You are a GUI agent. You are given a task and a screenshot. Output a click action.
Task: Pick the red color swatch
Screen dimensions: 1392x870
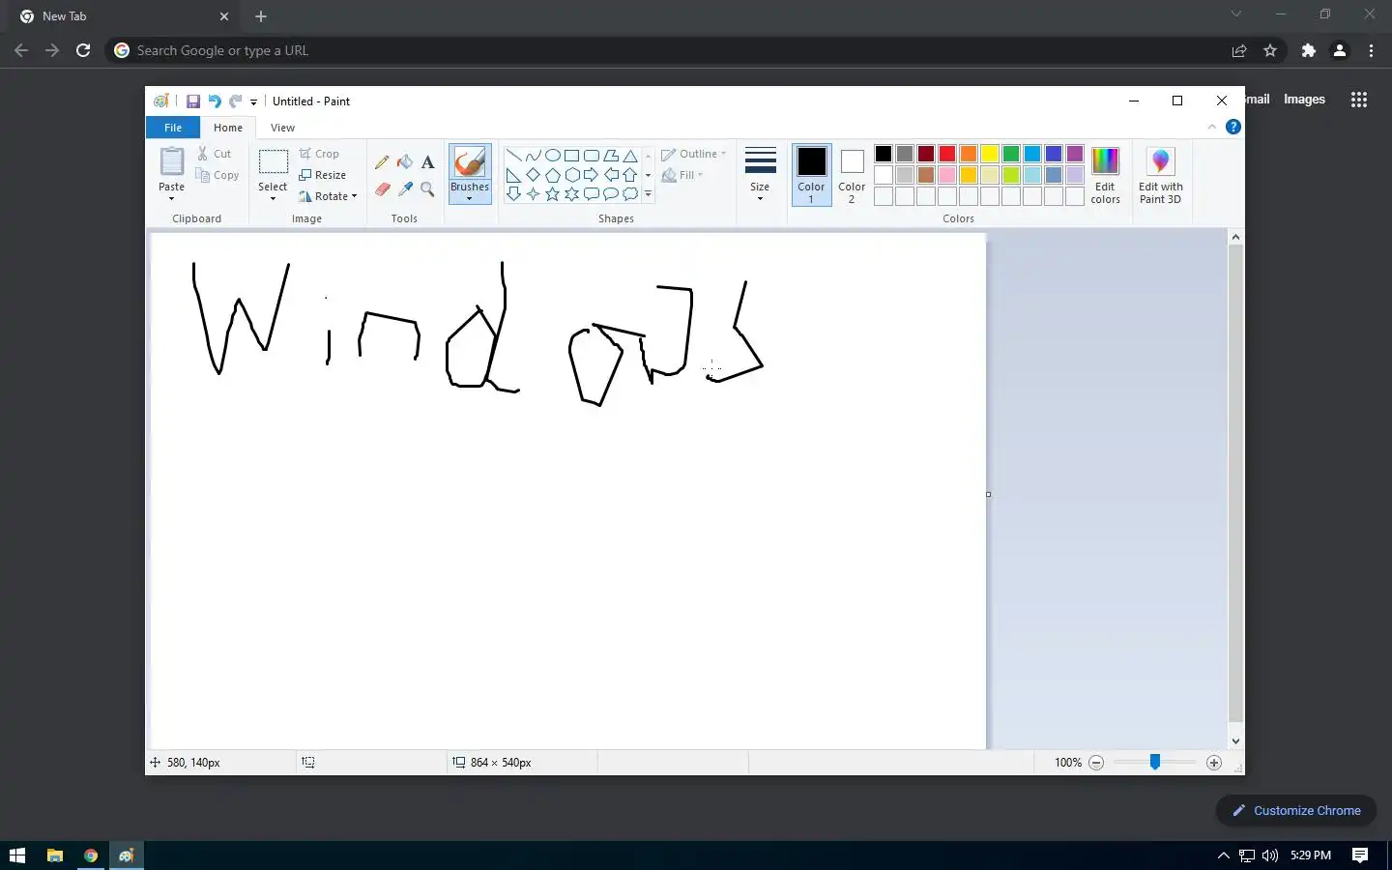[x=947, y=154]
